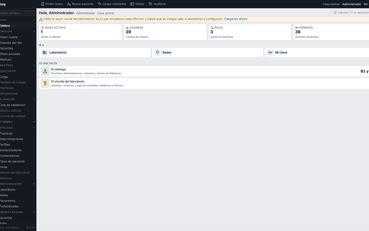Open Cola de validacion in sidebar
The width and height of the screenshot is (369, 231).
tap(18, 105)
